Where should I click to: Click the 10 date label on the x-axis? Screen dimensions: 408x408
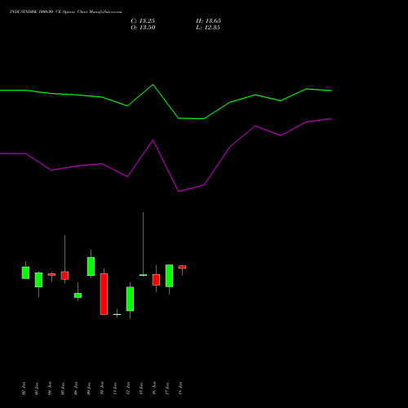tap(102, 388)
